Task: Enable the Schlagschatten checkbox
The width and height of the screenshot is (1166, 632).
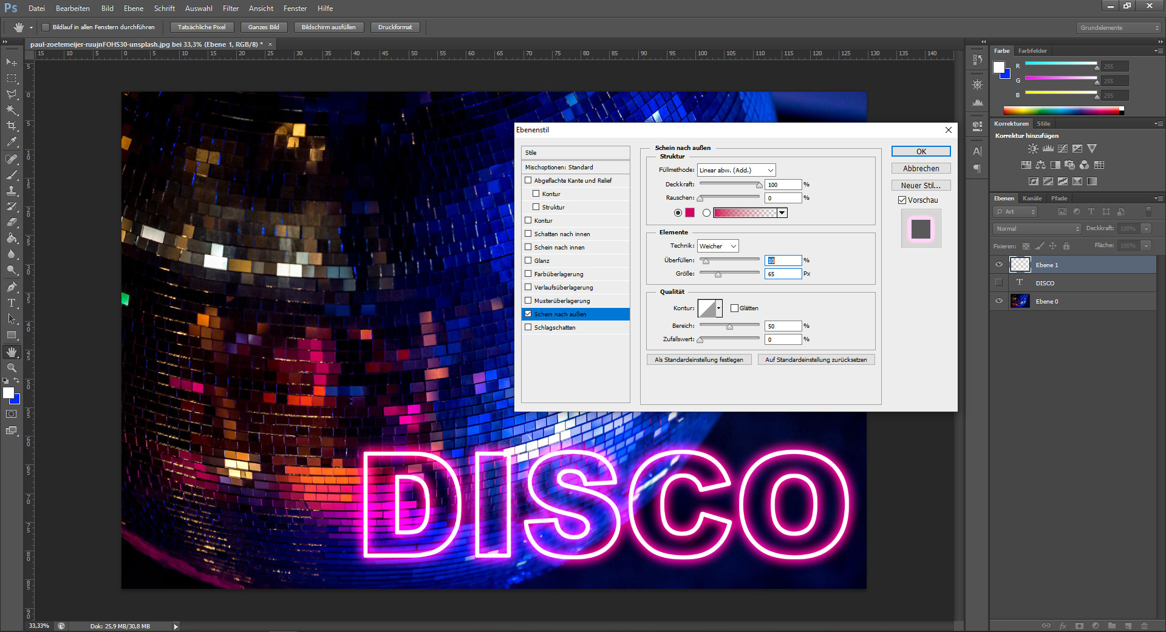Action: tap(528, 327)
